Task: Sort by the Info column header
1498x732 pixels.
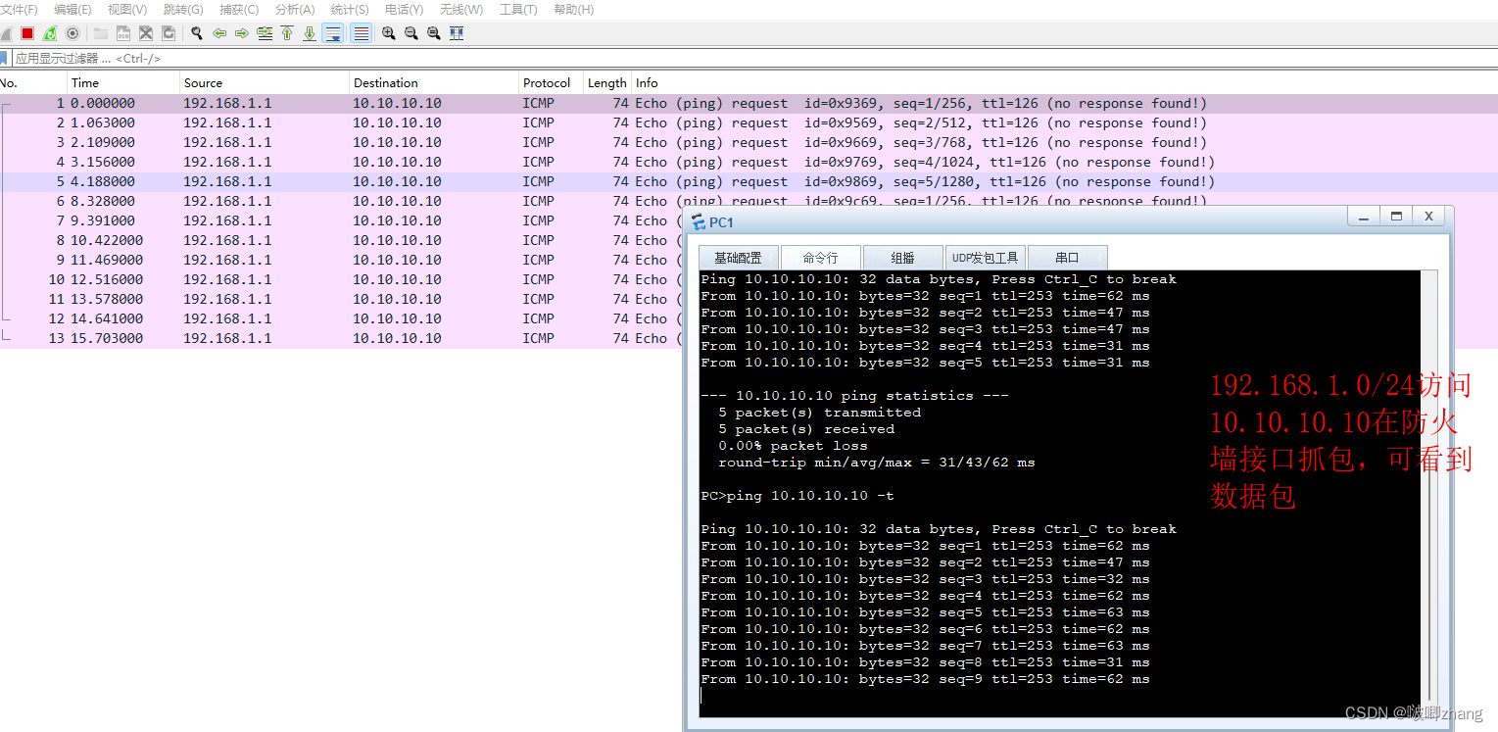Action: (1065, 83)
